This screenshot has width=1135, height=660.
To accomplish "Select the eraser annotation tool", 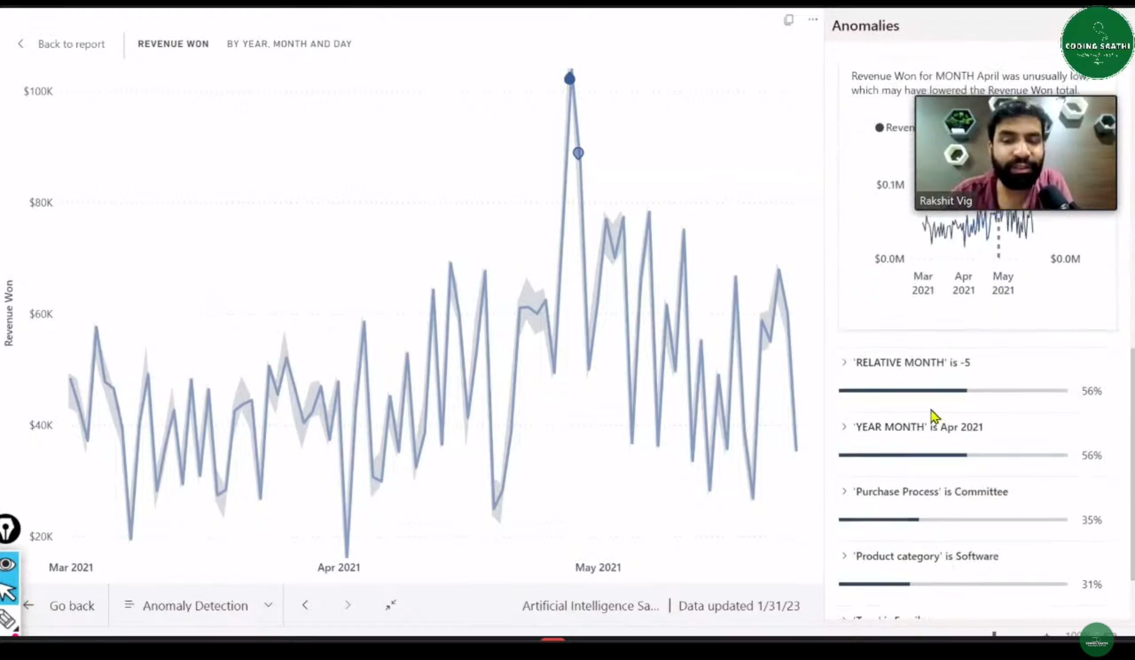I will tap(8, 620).
